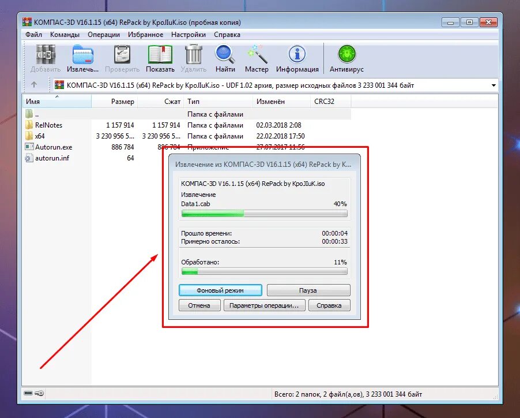The width and height of the screenshot is (520, 418).
Task: Click the 886 784 size of Autorun.exe
Action: click(123, 147)
